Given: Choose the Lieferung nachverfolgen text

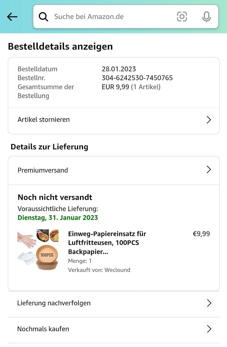Looking at the screenshot, I should [54, 303].
